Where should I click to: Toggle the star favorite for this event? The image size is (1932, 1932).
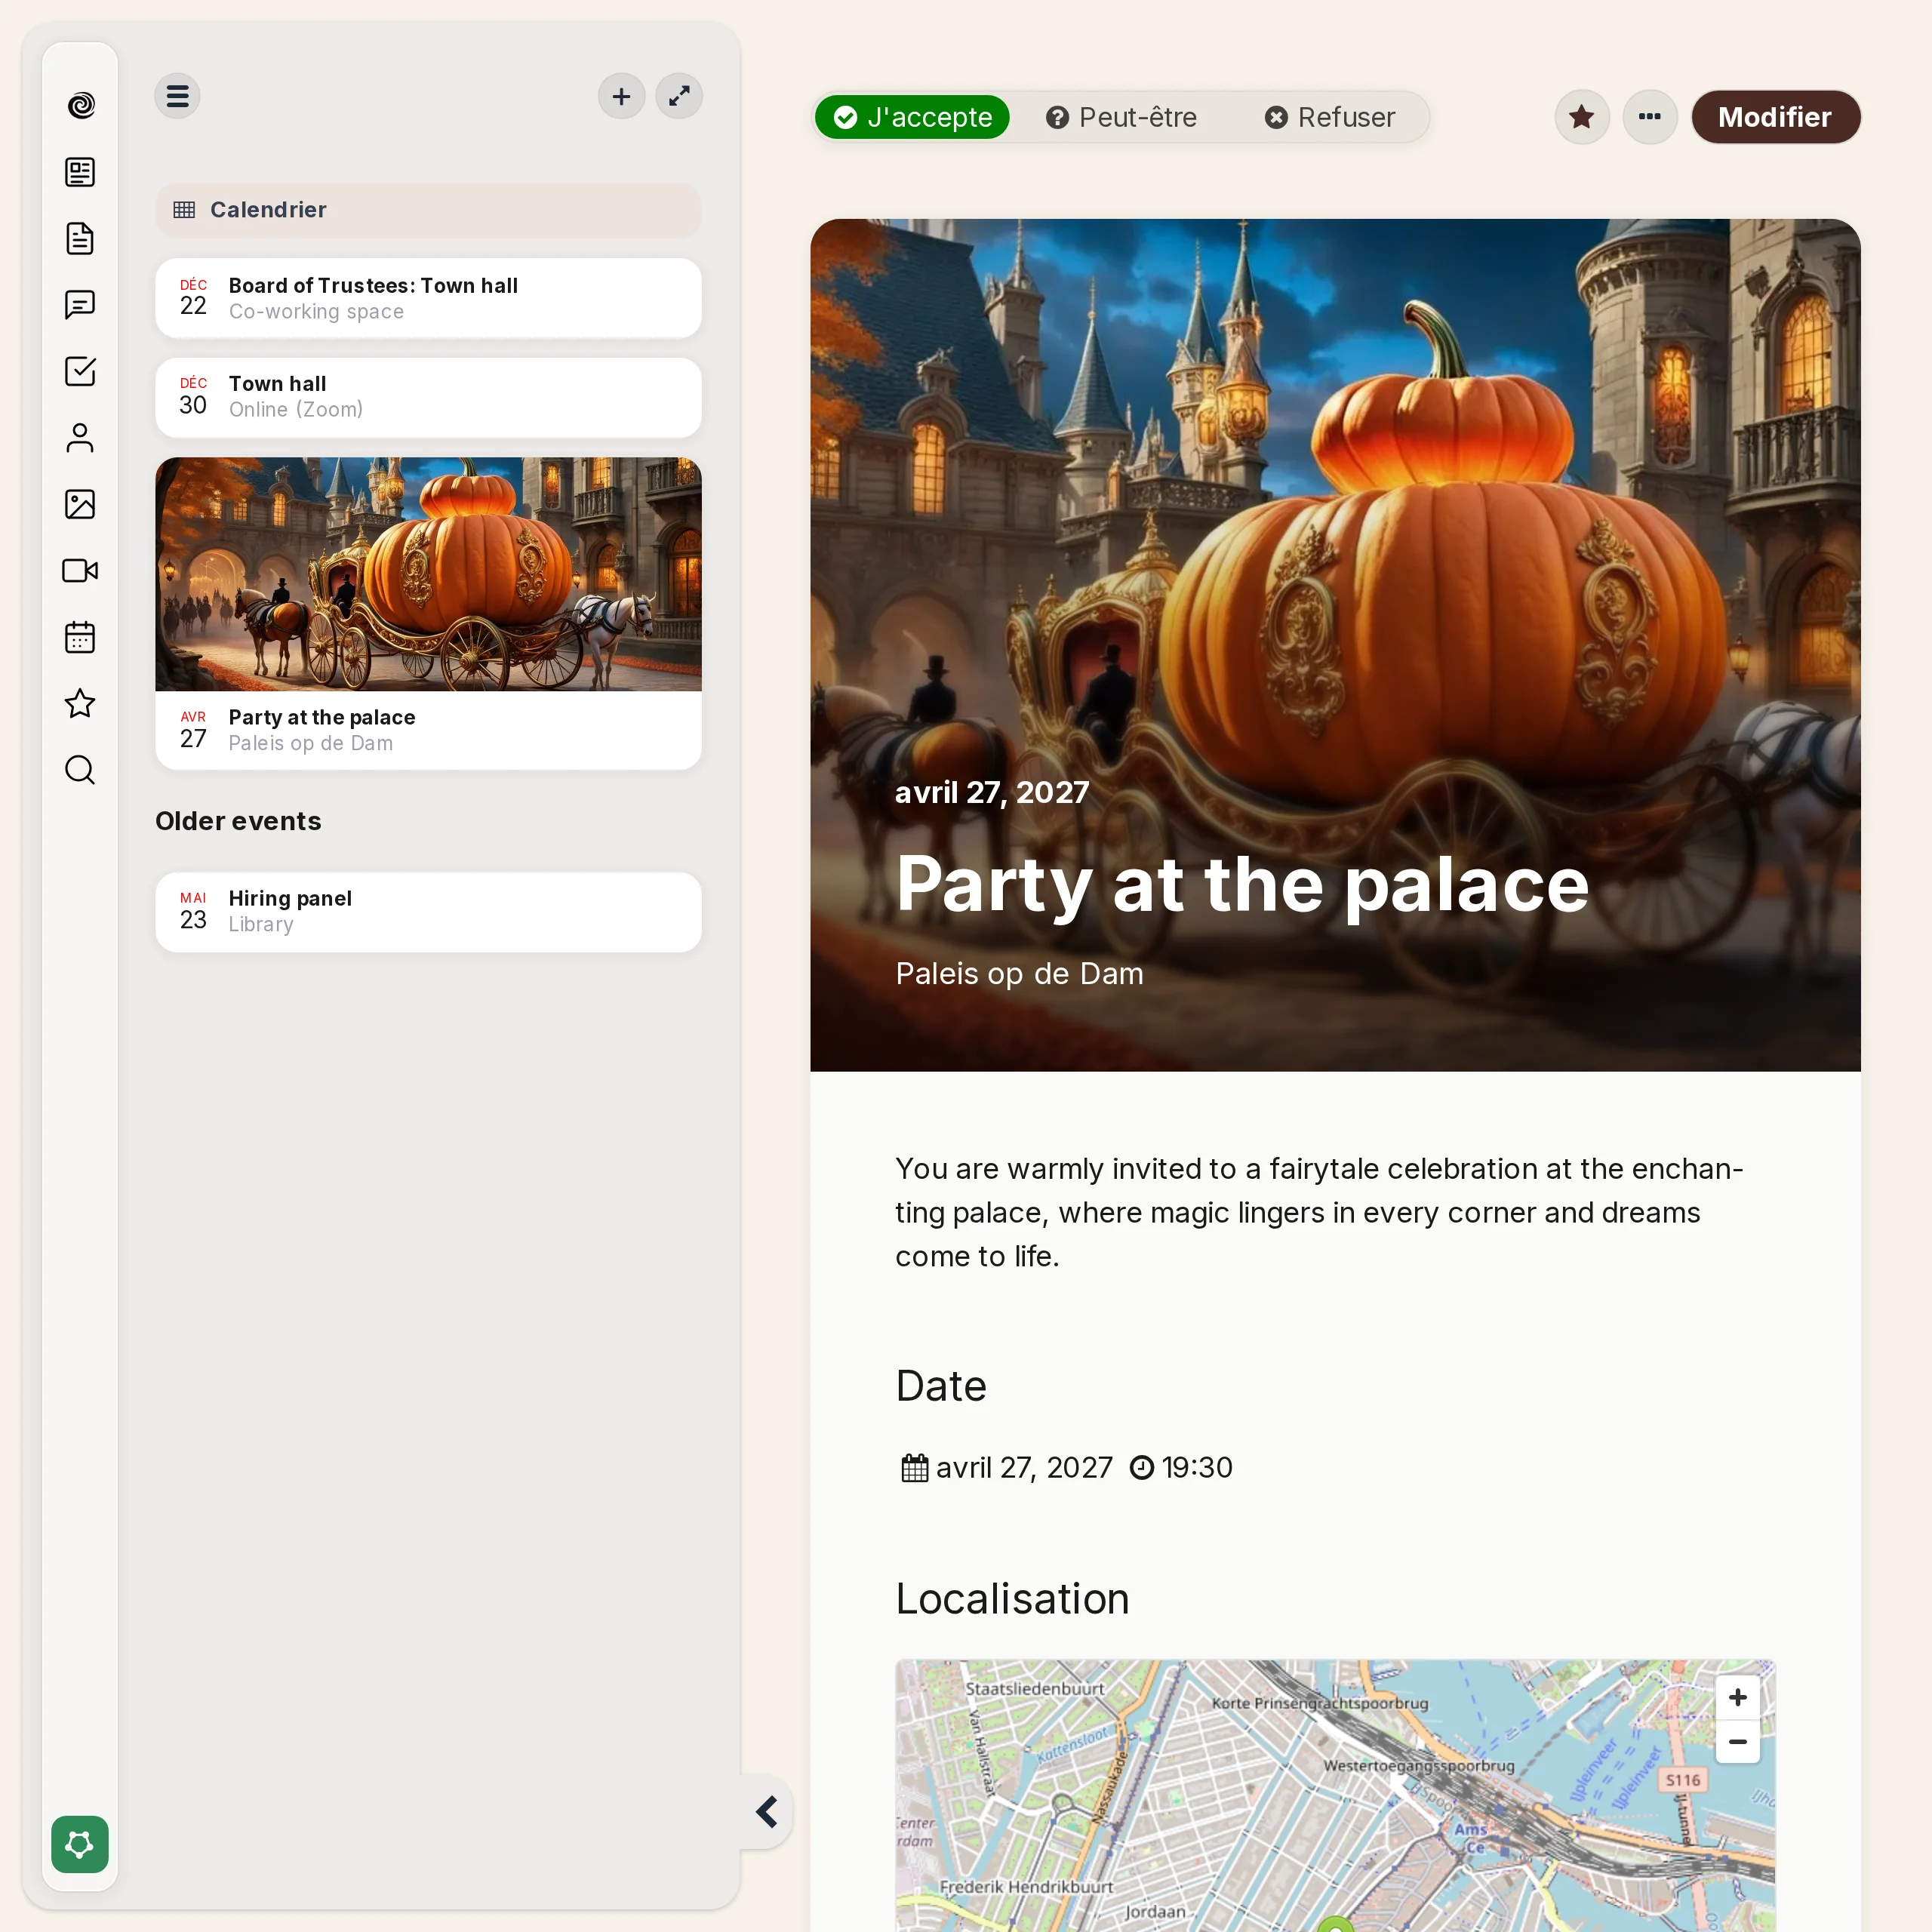(x=1581, y=117)
